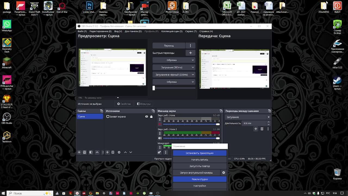Expand Затухание (300ms) quick transition dropdown
Screen dimensions: 348x196
193,67
